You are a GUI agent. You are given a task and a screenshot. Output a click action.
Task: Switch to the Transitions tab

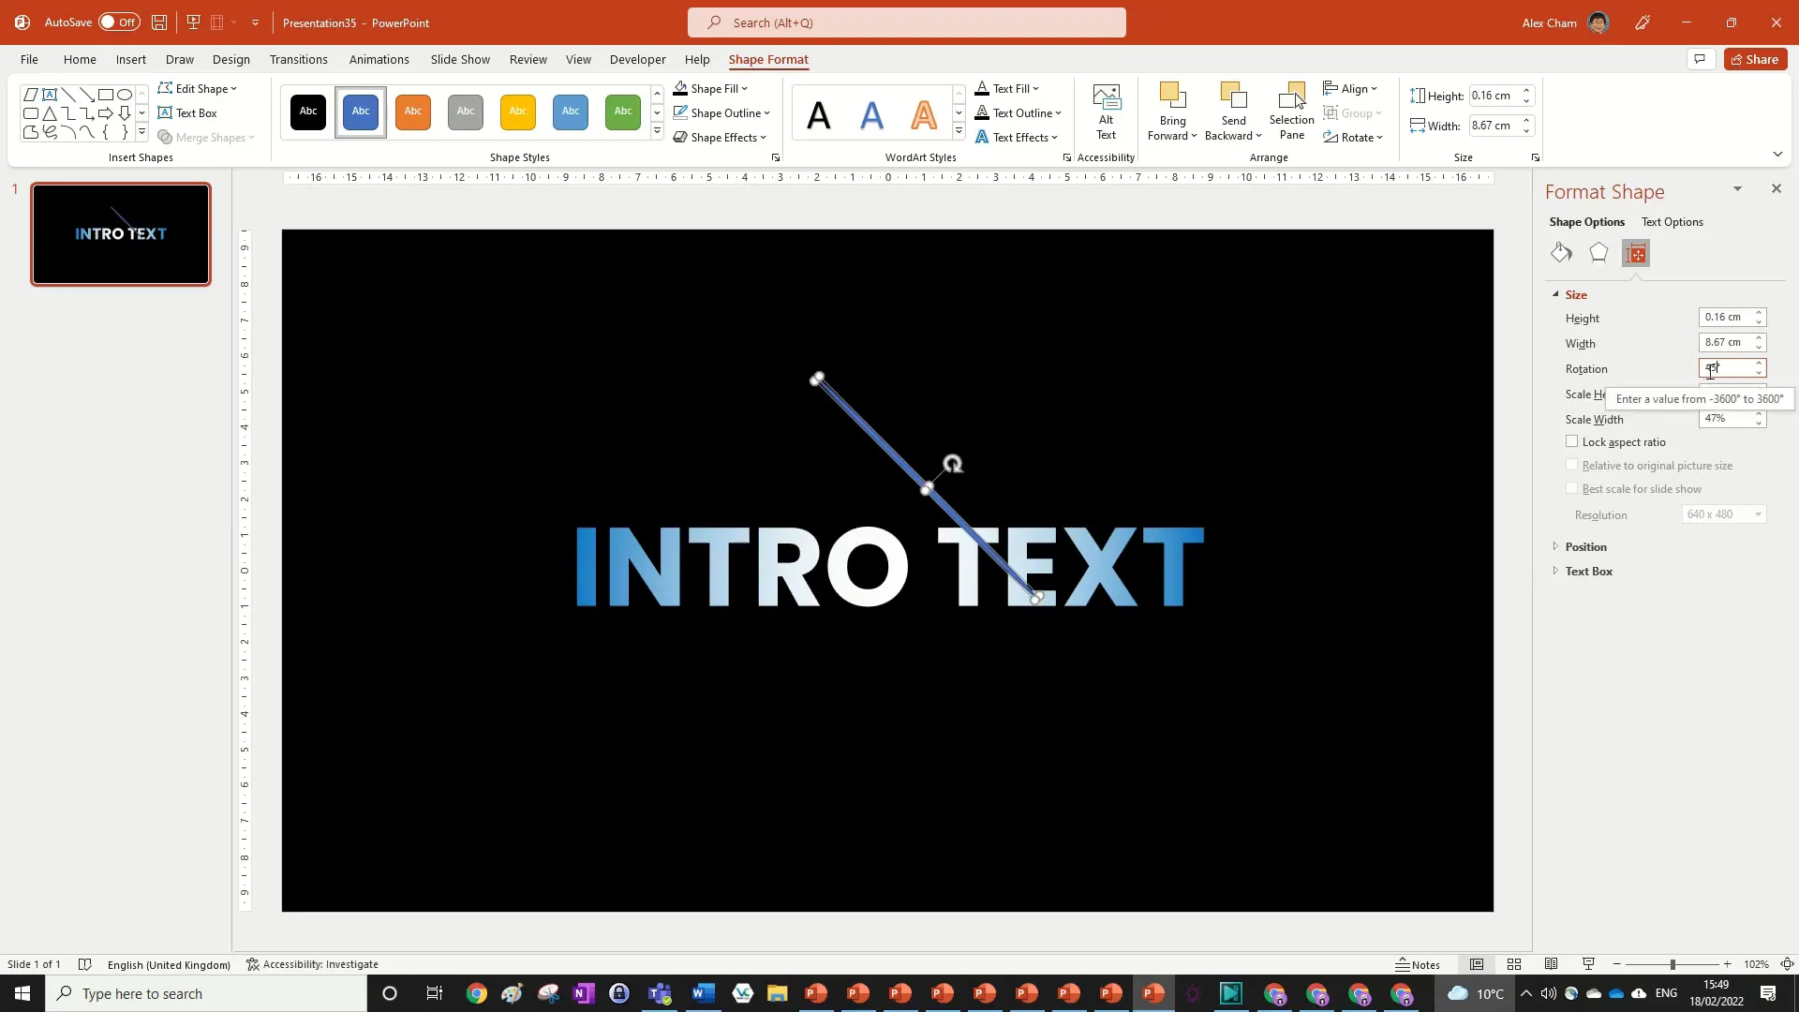tap(298, 59)
